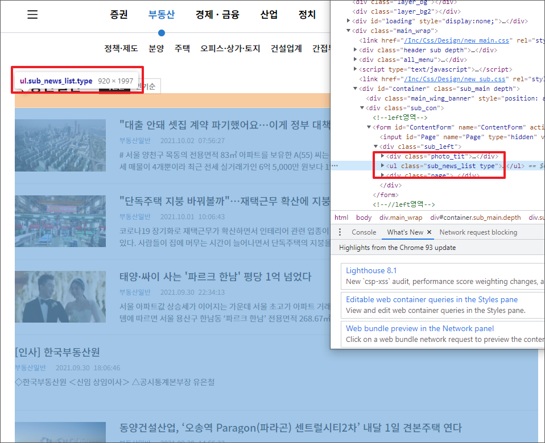Open the Lighthouse 8.1 link
Screen dimensions: 545x443
click(x=371, y=270)
